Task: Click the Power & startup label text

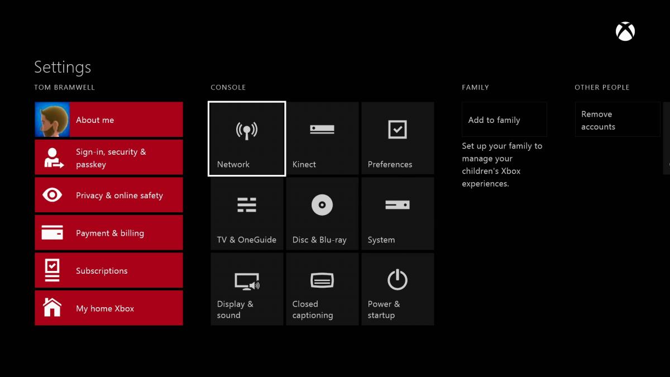Action: tap(384, 309)
